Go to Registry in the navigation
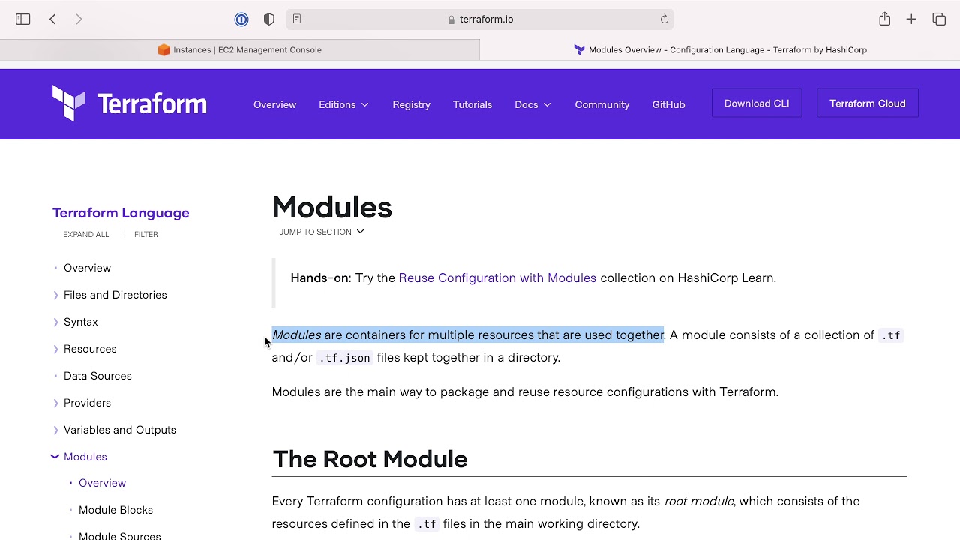This screenshot has height=540, width=960. tap(411, 104)
